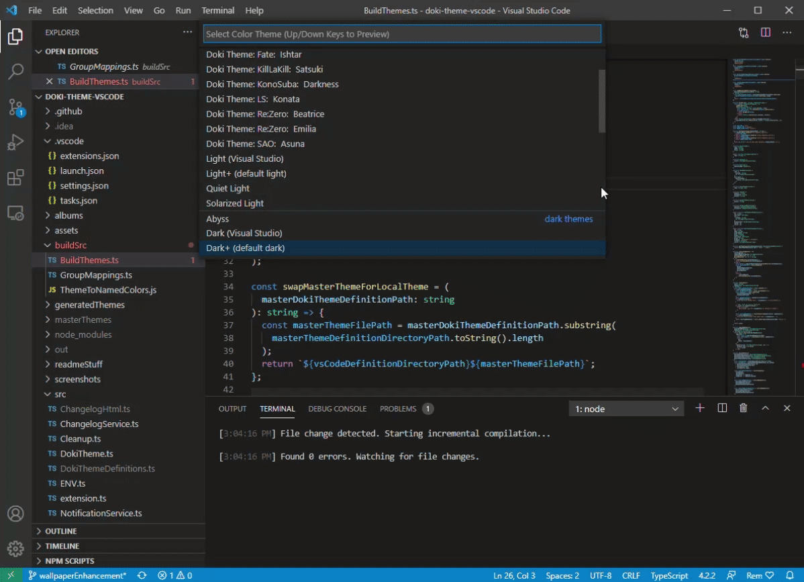Collapse the .vscode folder

click(48, 141)
